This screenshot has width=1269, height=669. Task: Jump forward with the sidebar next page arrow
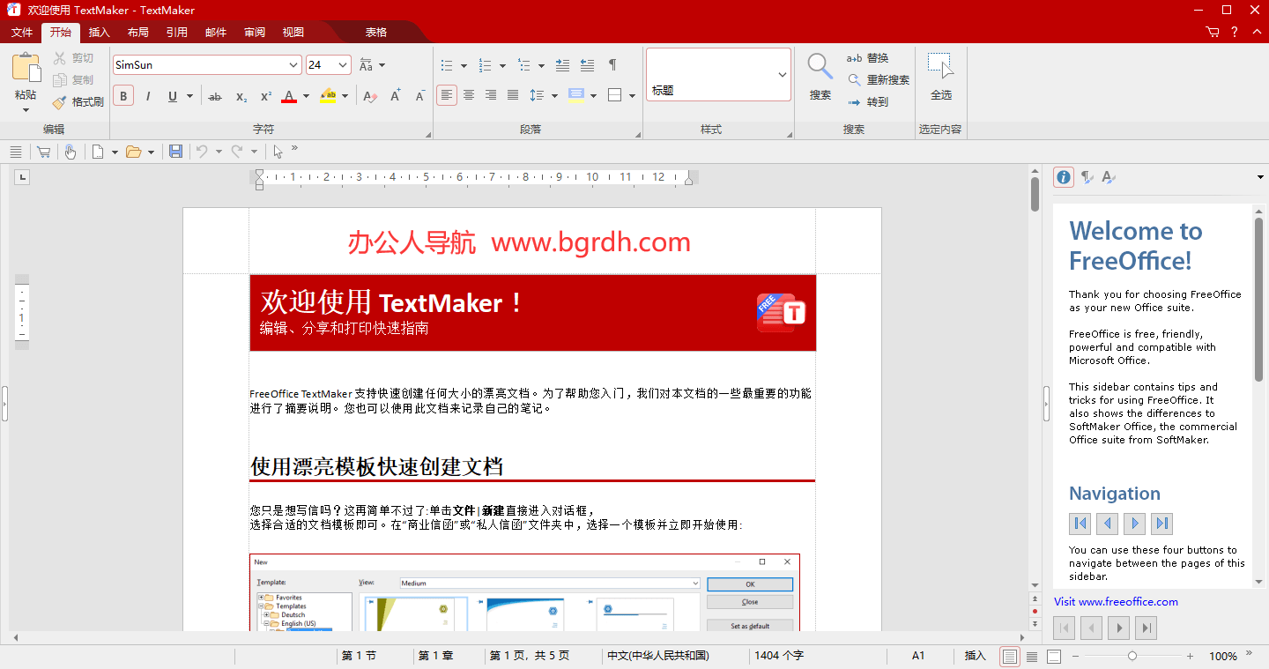(x=1134, y=523)
